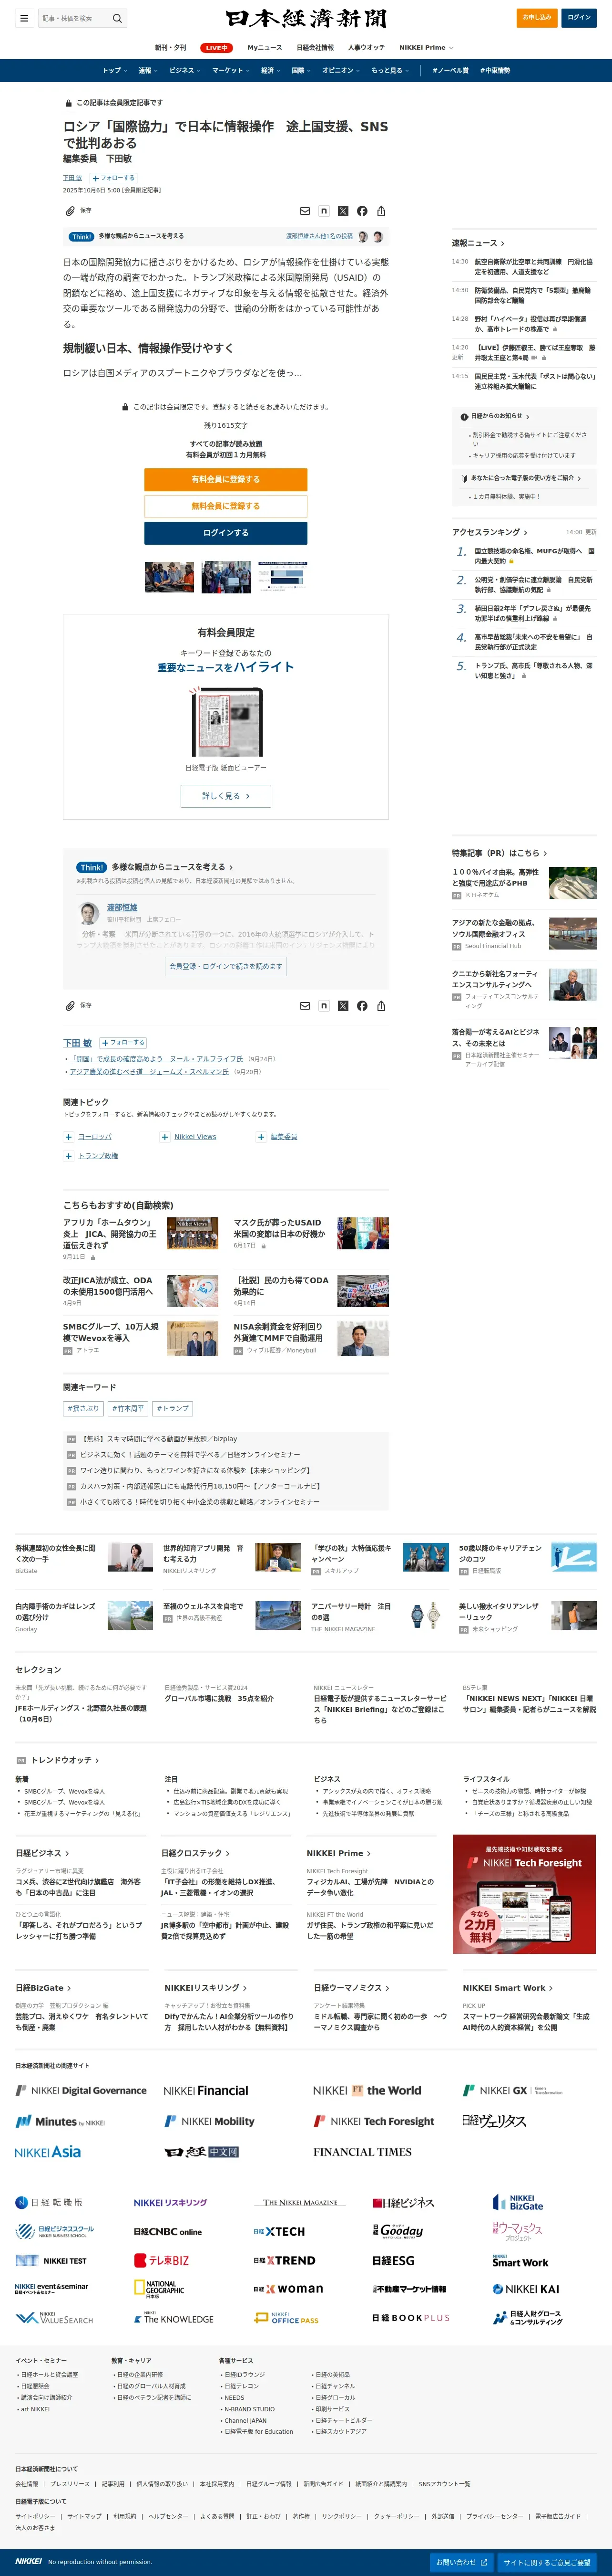Click the upload share icon under the headline

(x=380, y=211)
